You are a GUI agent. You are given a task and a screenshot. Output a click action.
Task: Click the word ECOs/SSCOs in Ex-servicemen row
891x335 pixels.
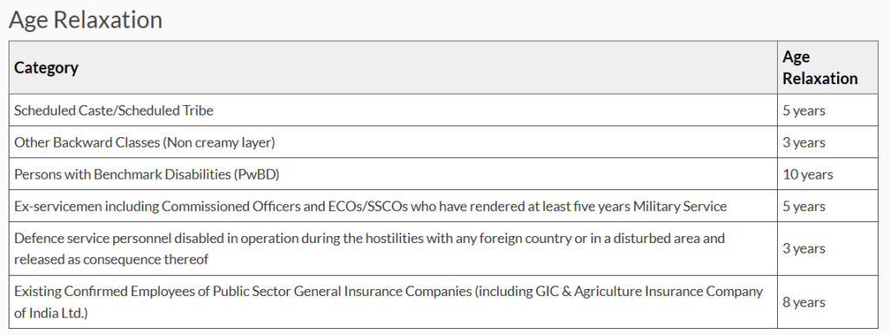(x=330, y=207)
